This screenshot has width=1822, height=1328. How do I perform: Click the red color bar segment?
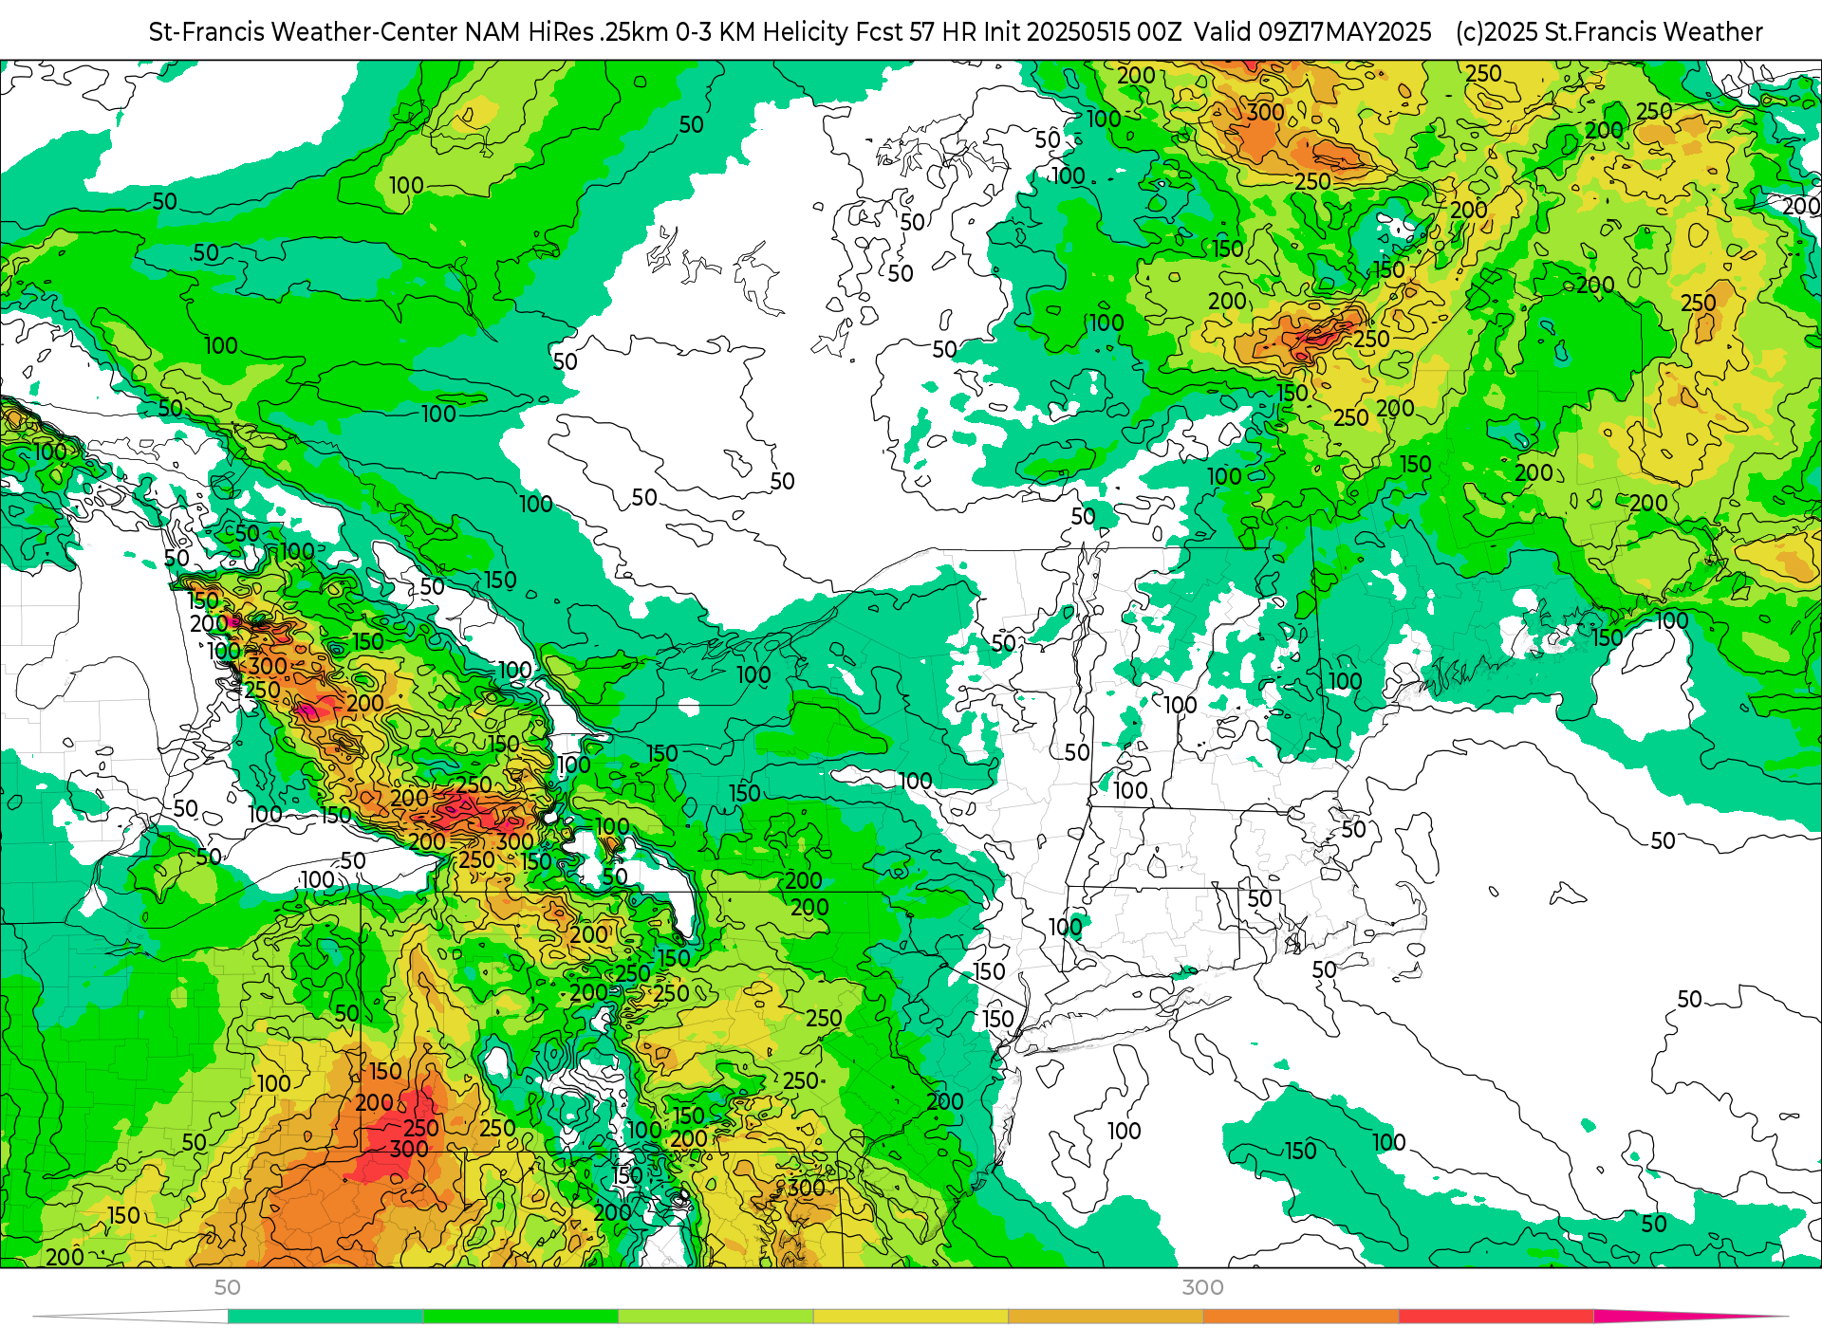click(x=1497, y=1317)
